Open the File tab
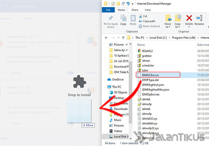 click(108, 10)
